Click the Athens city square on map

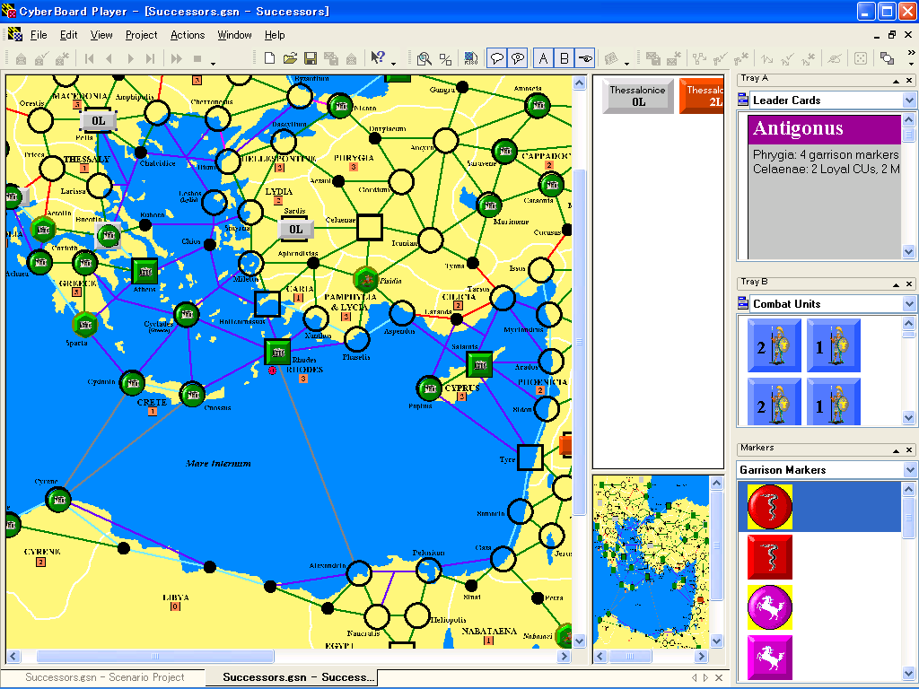(x=144, y=272)
